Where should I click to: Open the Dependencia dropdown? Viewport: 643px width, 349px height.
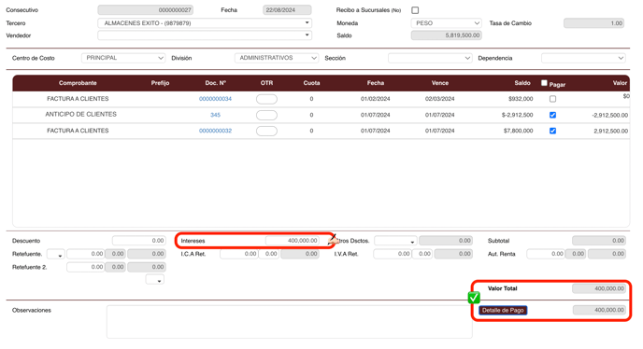point(583,58)
